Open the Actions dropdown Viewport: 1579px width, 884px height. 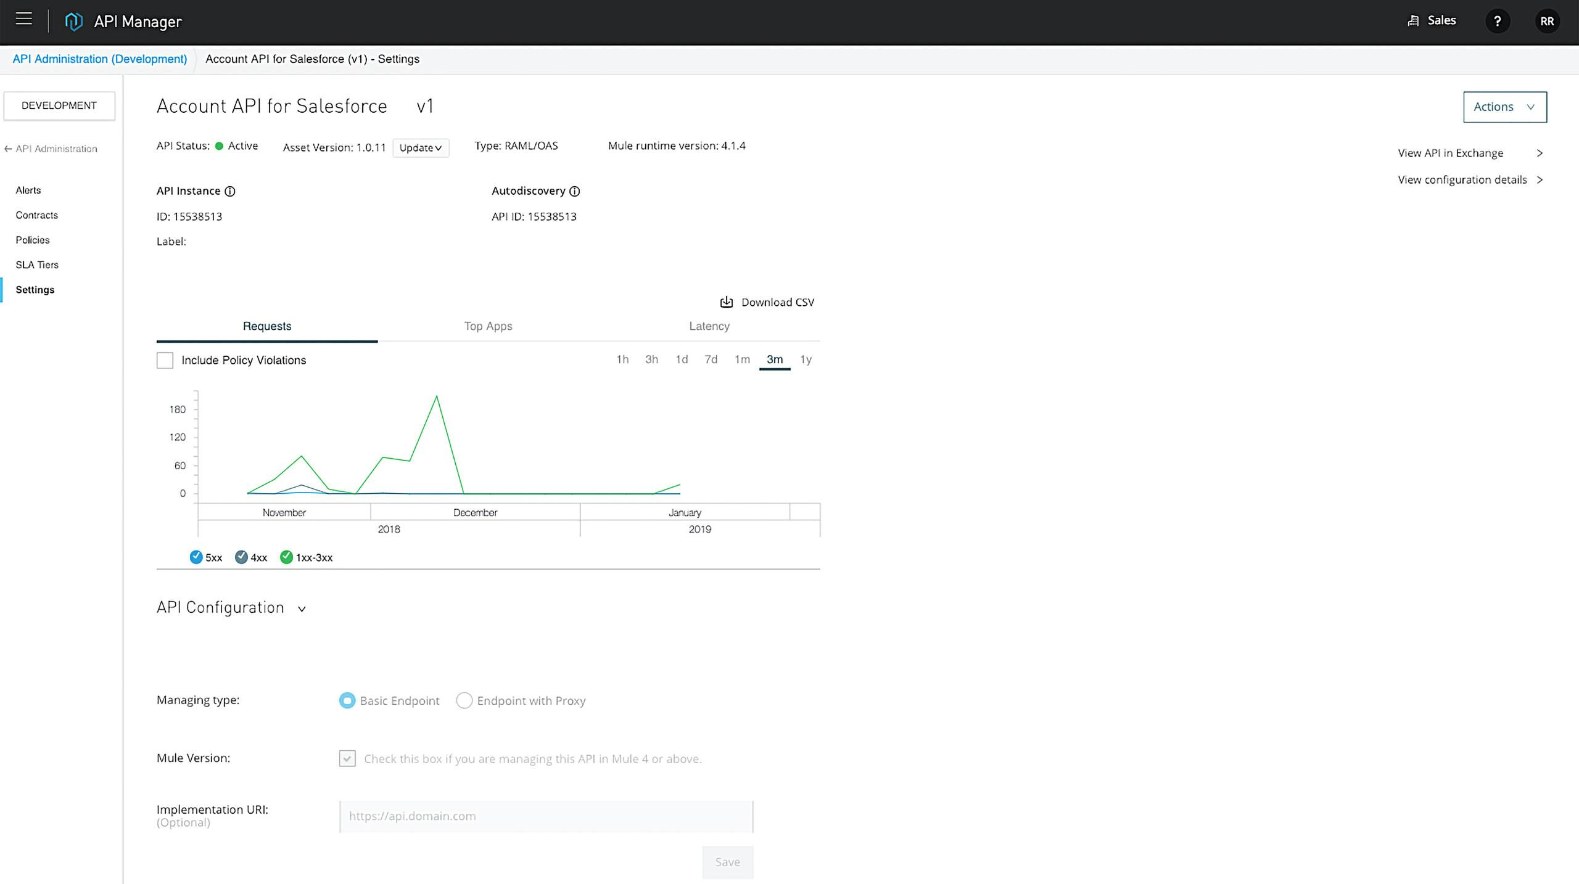[x=1505, y=107]
